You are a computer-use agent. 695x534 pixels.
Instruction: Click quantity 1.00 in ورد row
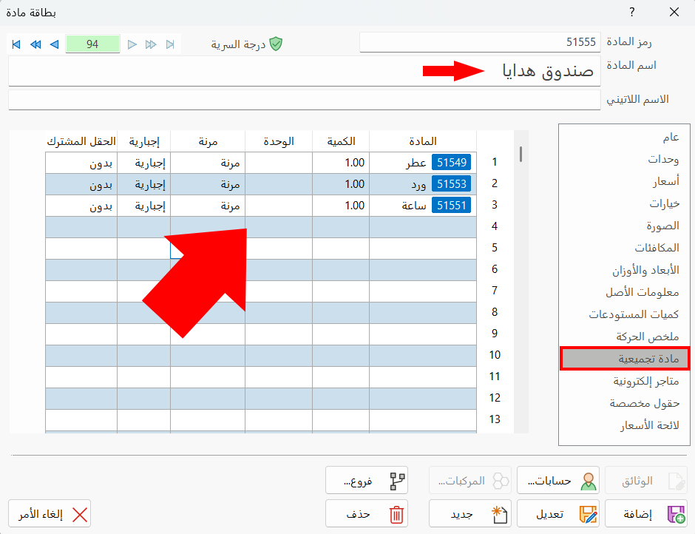(341, 184)
